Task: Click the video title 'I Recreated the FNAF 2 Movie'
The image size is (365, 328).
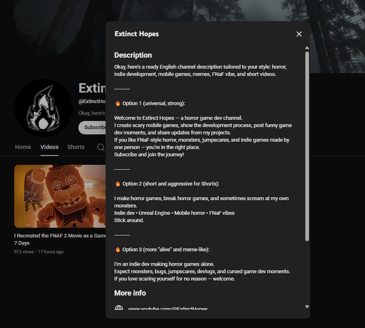Action: coord(60,239)
